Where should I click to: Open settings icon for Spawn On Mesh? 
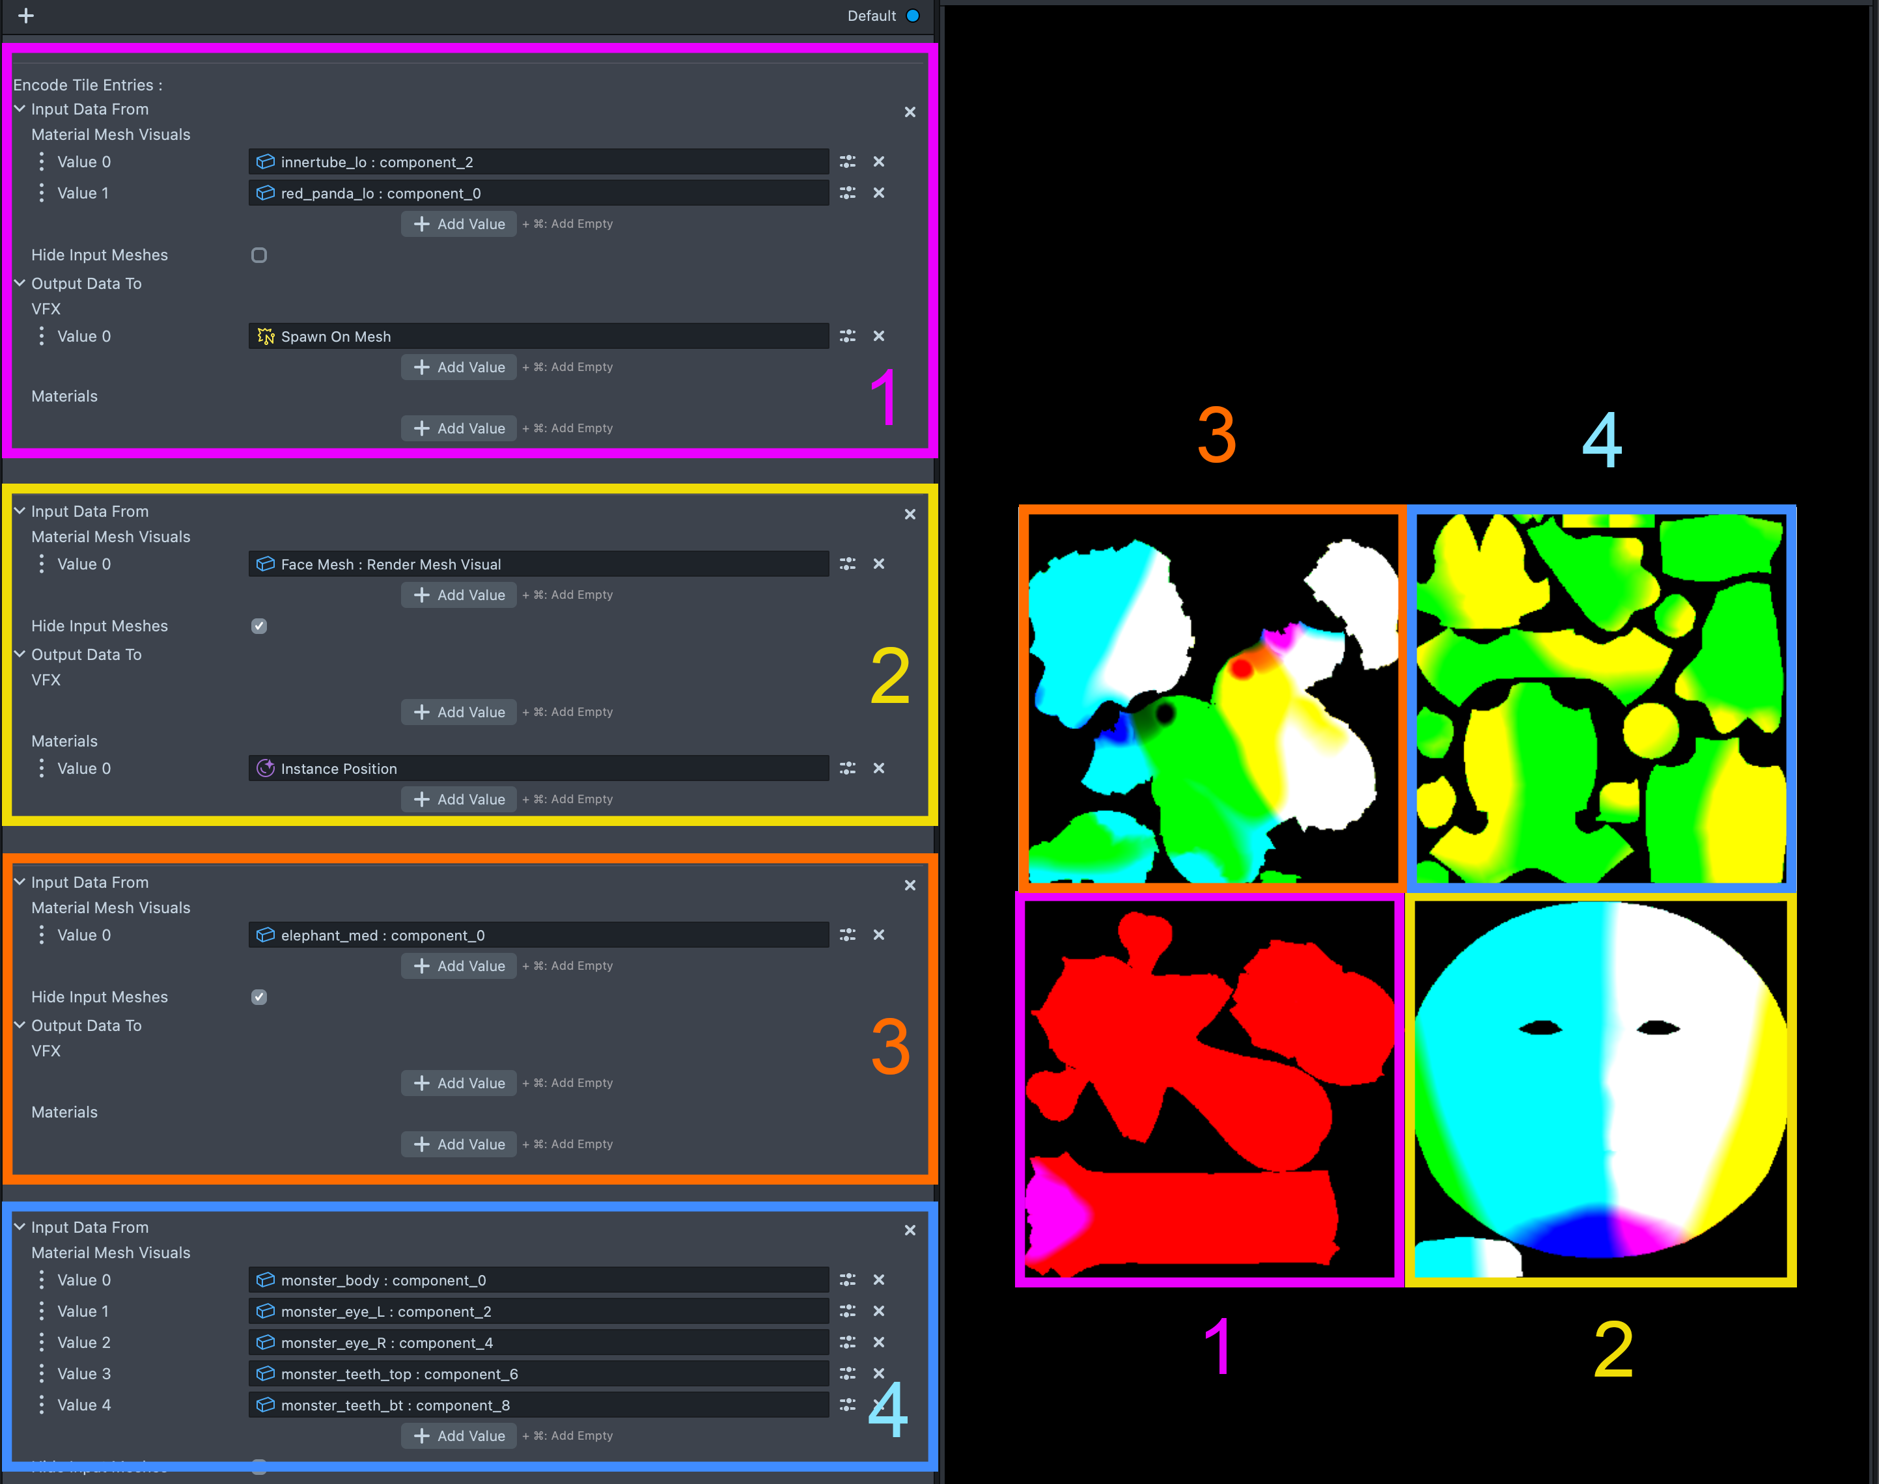pos(848,337)
